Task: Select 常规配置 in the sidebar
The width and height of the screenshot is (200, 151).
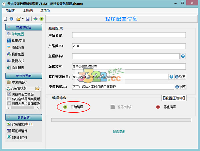Action: [18, 34]
